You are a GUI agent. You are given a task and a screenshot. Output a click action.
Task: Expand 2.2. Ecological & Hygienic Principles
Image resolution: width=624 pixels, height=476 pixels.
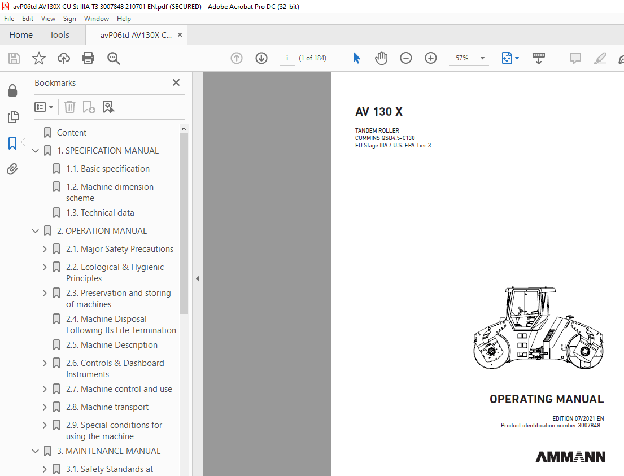coord(45,267)
